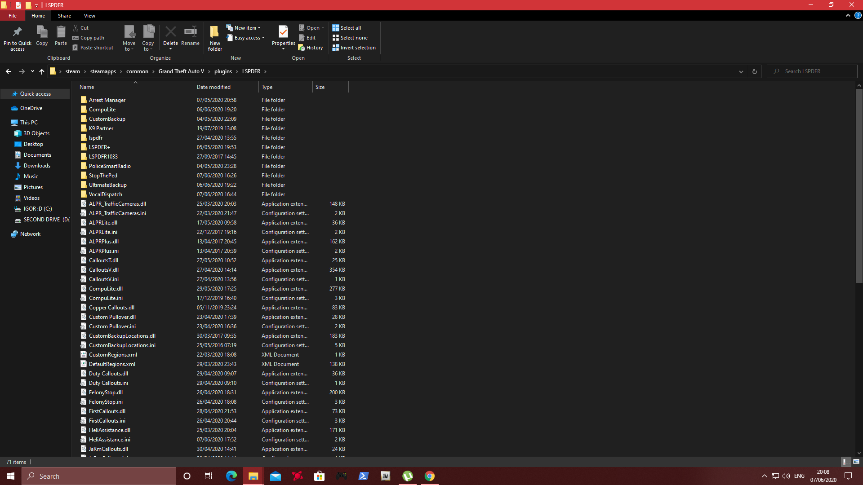Switch to details view in status bar
The height and width of the screenshot is (485, 863).
pyautogui.click(x=845, y=462)
